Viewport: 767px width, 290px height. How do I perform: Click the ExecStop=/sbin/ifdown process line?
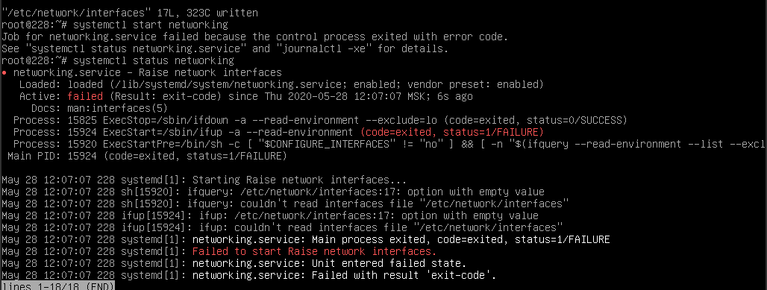click(320, 120)
